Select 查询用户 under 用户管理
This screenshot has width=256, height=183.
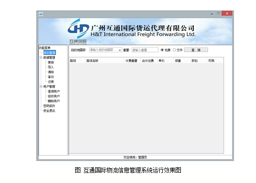54,91
